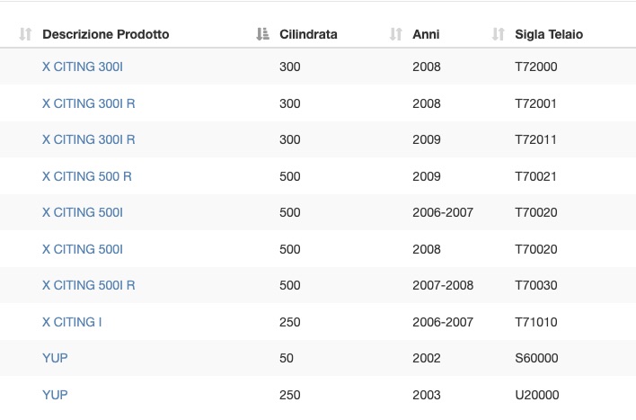The height and width of the screenshot is (420, 636).
Task: Select the T72000 frame code cell
Action: point(536,67)
